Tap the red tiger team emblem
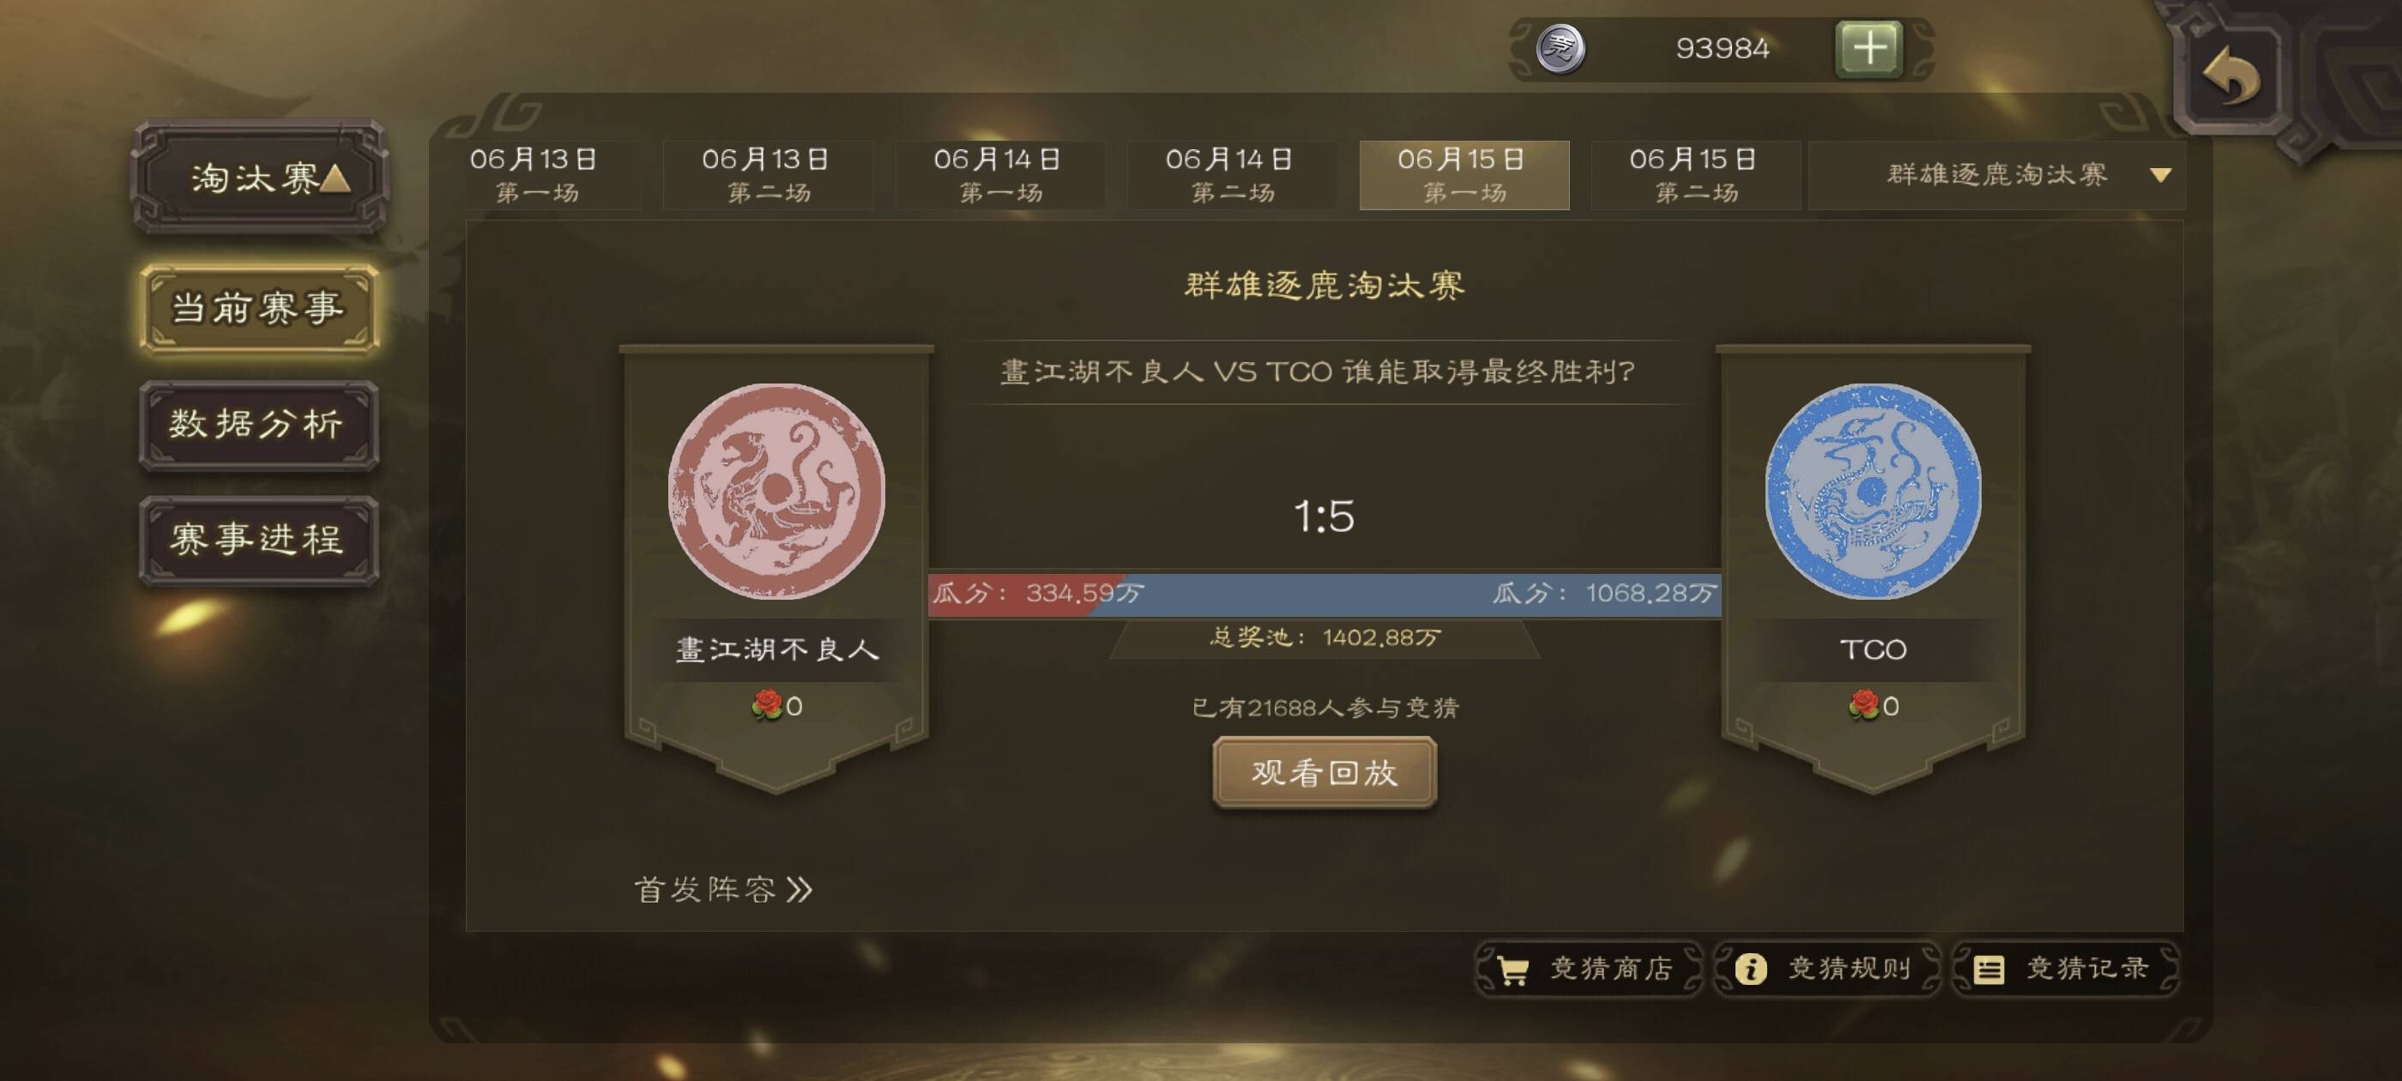Viewport: 2402px width, 1081px height. click(776, 491)
